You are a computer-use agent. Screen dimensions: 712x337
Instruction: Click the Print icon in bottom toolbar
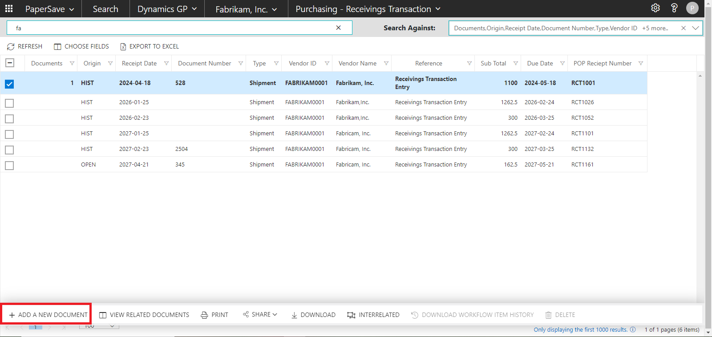click(x=204, y=315)
